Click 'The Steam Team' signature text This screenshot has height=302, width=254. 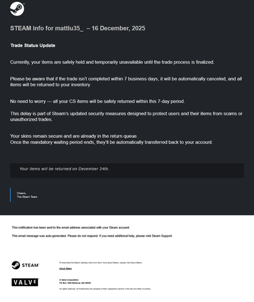pos(27,197)
